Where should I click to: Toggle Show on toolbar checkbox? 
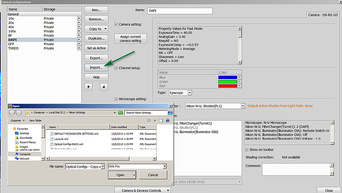[x=247, y=150]
